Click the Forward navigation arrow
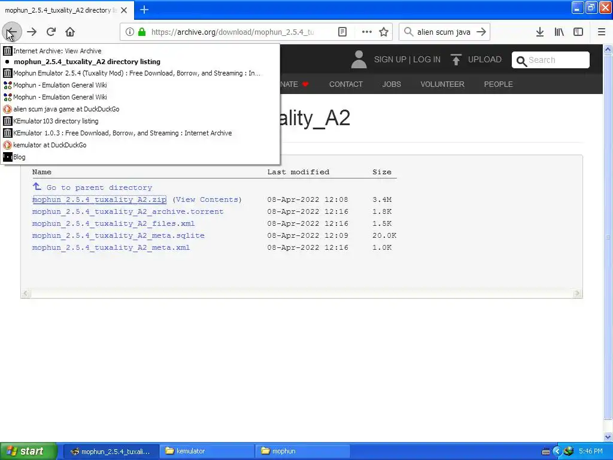 [32, 32]
